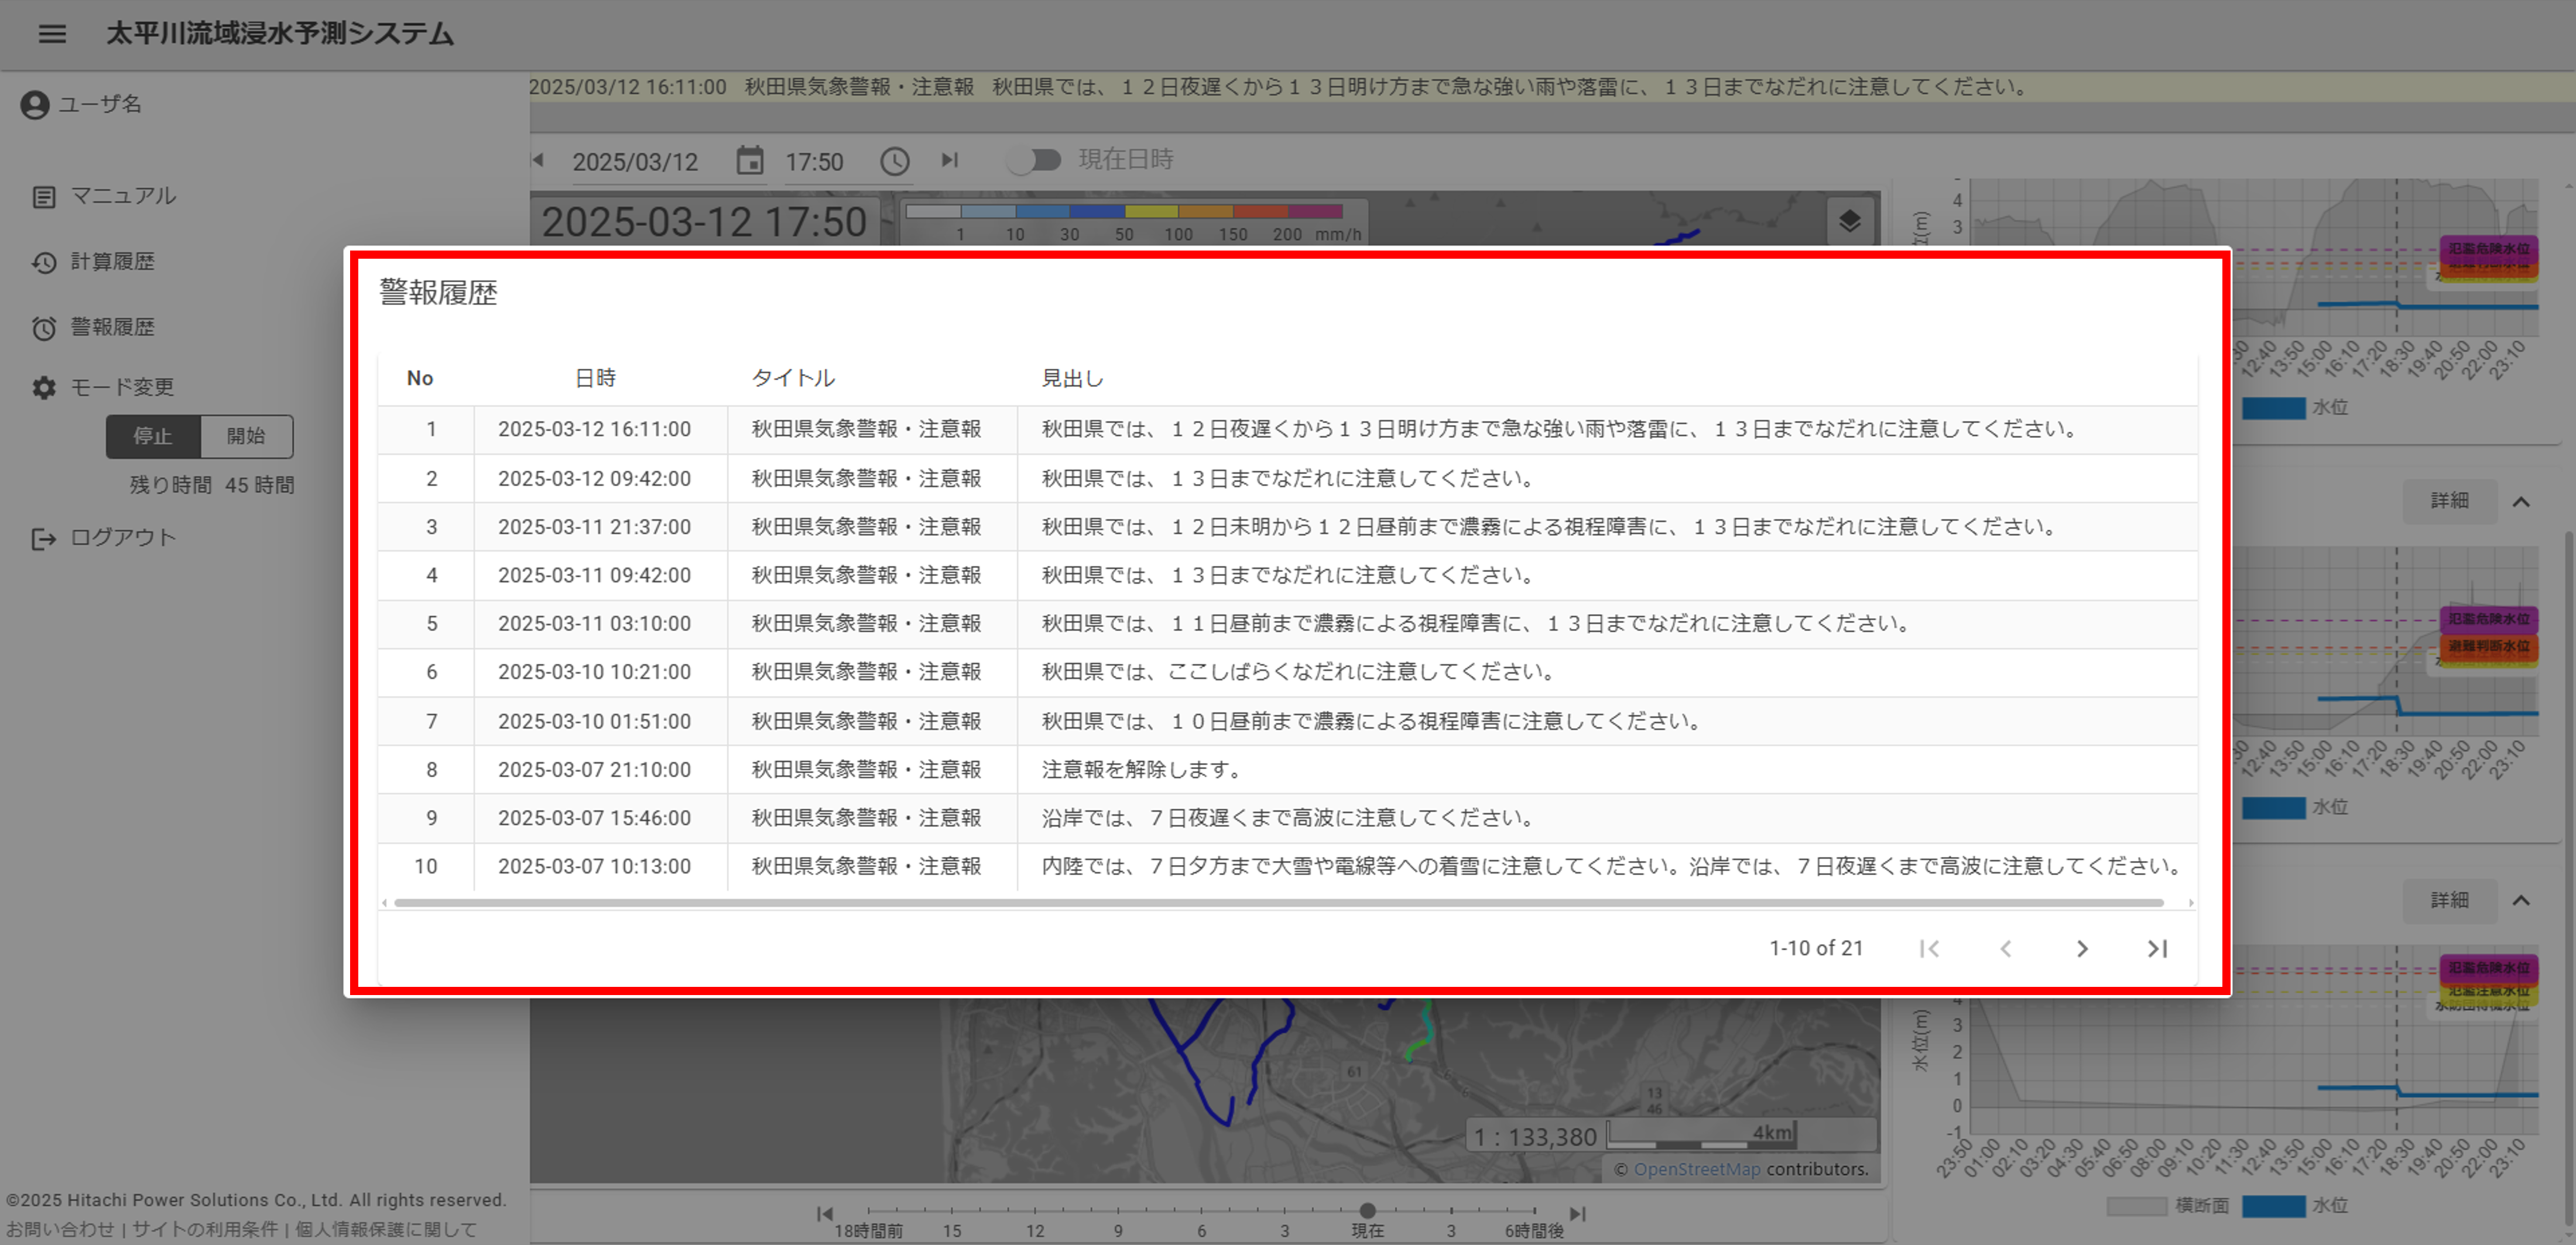Step to previous time with the left arrow
The width and height of the screenshot is (2576, 1245).
pos(539,160)
